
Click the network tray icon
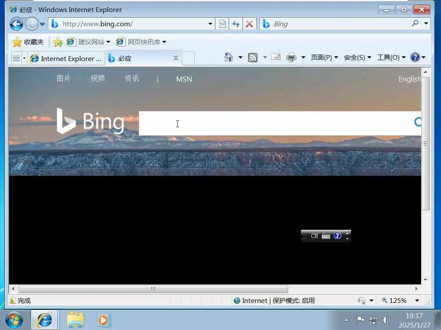373,320
